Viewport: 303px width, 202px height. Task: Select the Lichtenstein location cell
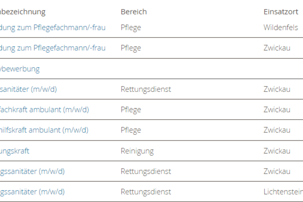(283, 192)
